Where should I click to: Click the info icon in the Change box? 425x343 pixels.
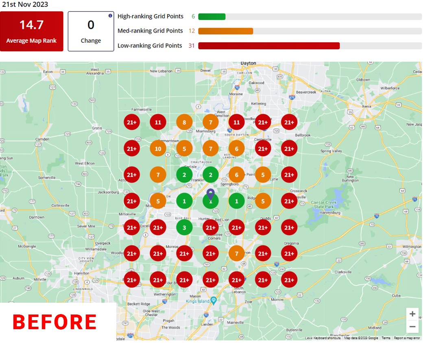110,16
